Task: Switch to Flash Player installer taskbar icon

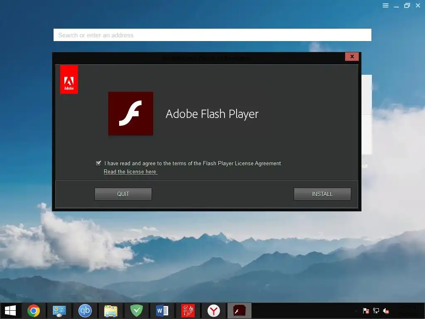Action: tap(239, 311)
